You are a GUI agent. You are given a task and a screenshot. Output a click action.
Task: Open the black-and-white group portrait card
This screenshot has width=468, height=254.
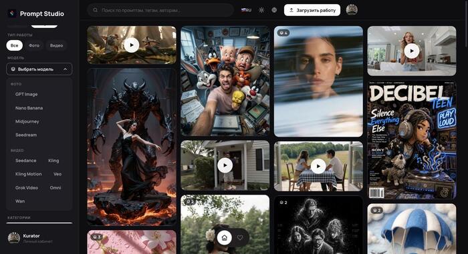318,225
